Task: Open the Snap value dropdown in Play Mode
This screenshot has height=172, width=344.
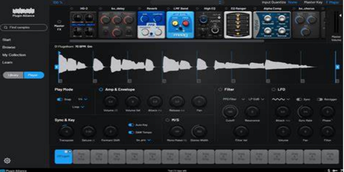Action: tap(83, 99)
